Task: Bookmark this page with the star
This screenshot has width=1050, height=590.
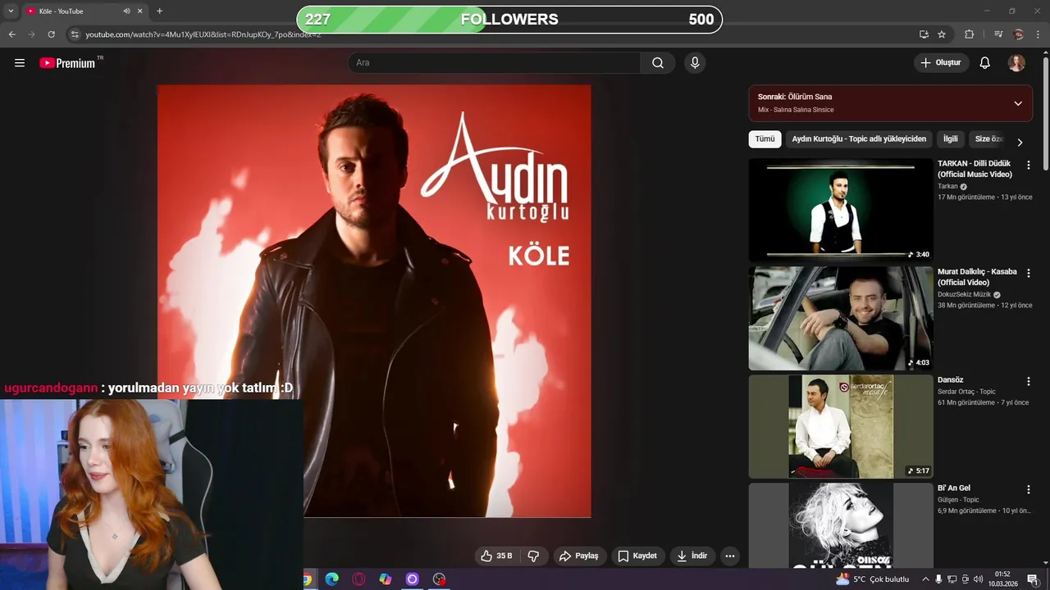Action: pos(942,34)
